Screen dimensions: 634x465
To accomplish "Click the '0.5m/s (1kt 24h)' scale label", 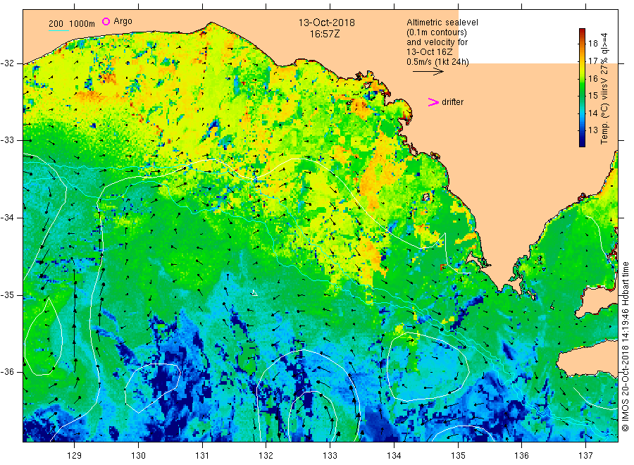I will [438, 62].
